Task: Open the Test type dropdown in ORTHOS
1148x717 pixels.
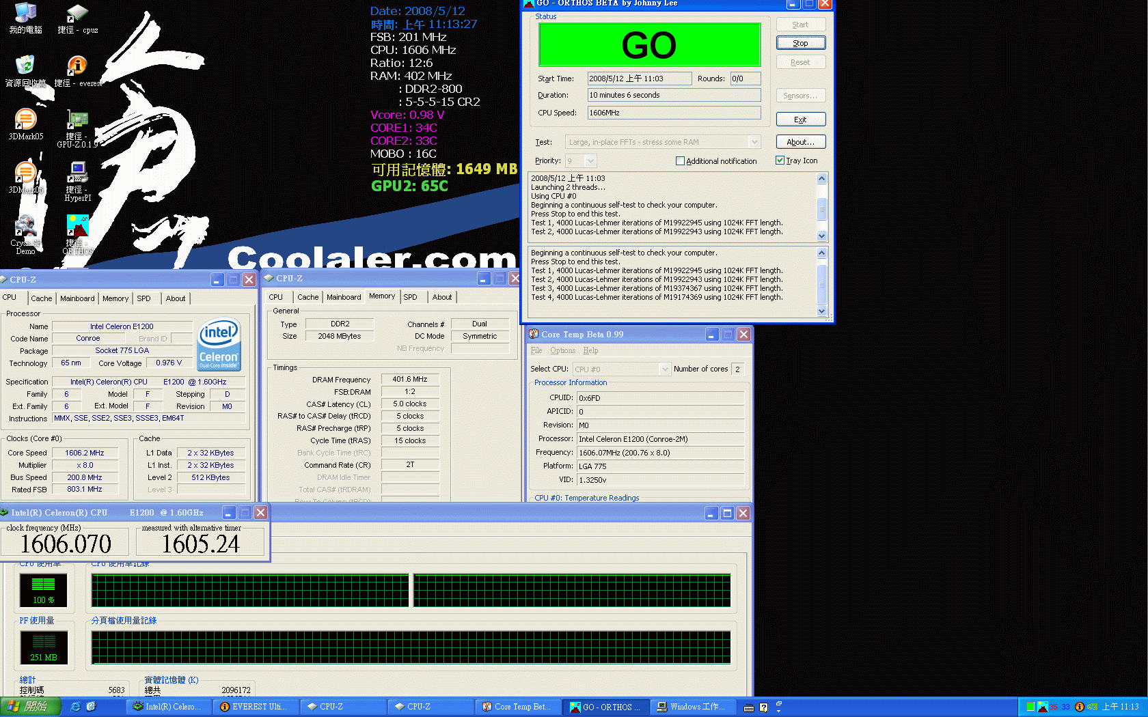Action: tap(754, 142)
